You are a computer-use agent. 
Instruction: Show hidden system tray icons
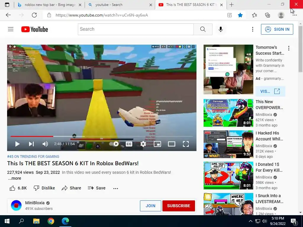(x=250, y=221)
